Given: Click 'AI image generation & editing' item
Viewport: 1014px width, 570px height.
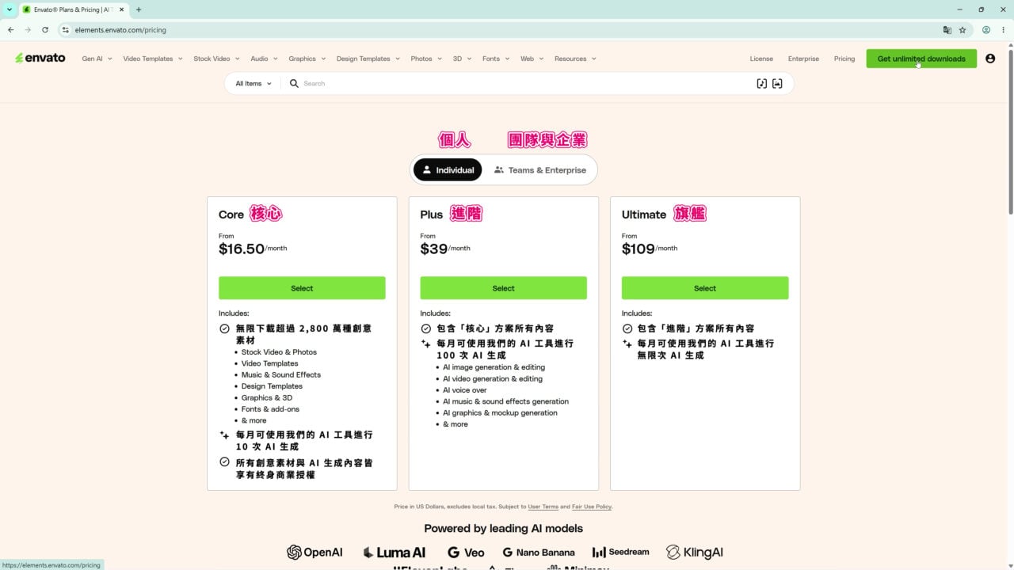Looking at the screenshot, I should [494, 367].
